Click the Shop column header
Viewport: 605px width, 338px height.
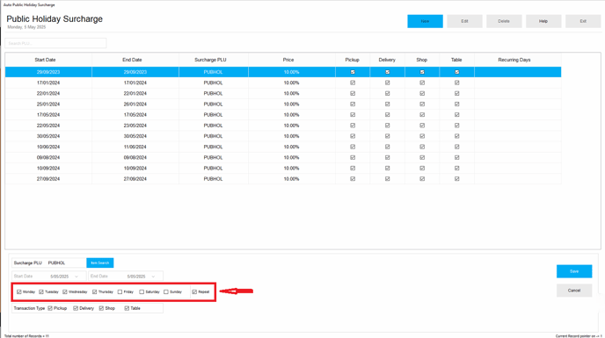coord(422,60)
